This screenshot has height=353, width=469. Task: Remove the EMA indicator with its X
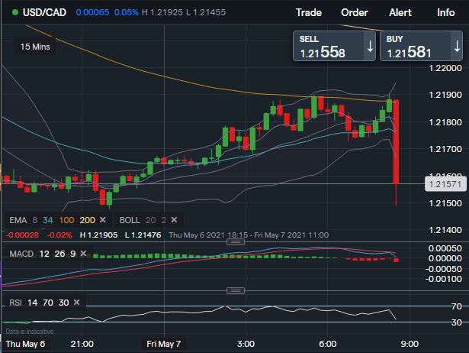tap(103, 220)
